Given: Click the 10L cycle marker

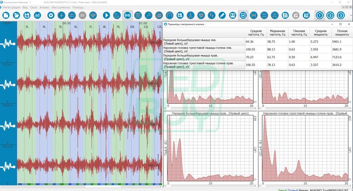Looking at the screenshot, I should coord(132,27).
